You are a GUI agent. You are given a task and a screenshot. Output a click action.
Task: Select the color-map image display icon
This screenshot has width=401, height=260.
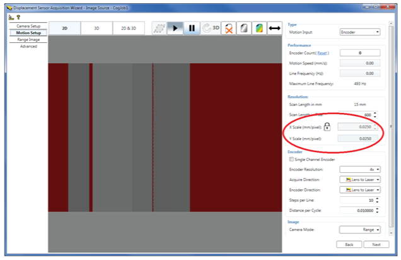click(259, 28)
